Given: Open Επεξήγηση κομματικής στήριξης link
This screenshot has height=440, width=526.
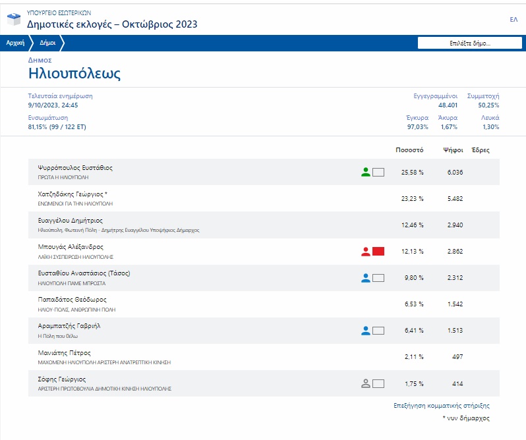Looking at the screenshot, I should point(442,406).
